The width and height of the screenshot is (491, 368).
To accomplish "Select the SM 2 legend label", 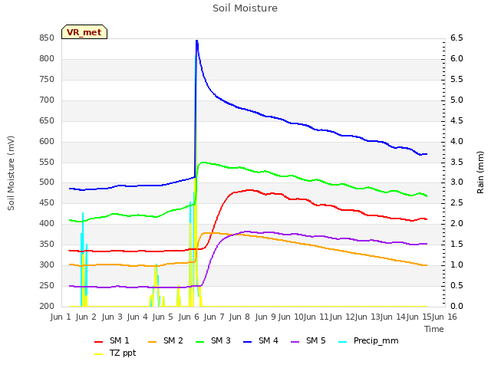I will [173, 340].
